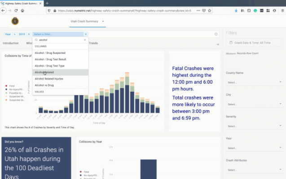Click the Pocket save icon in address bar
The image size is (286, 179).
coord(204,11)
